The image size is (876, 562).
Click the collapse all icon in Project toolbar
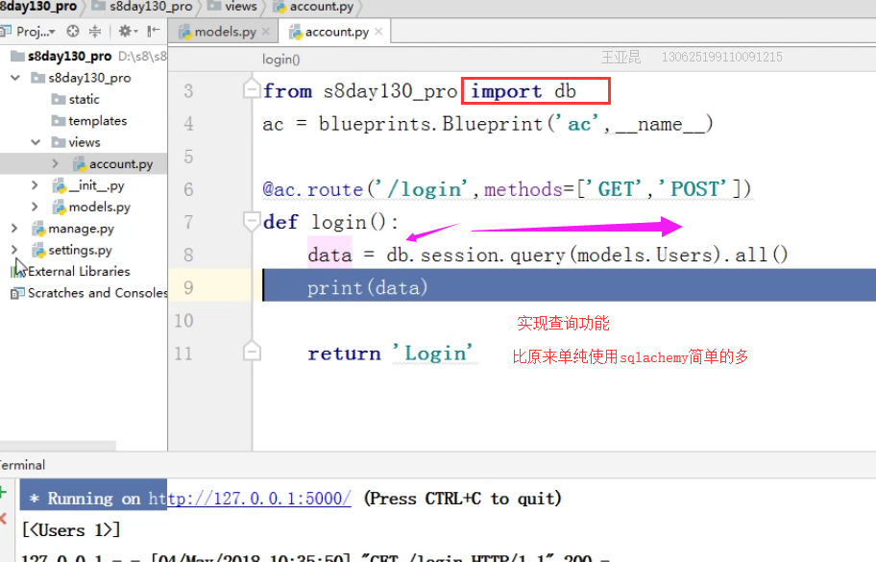95,32
